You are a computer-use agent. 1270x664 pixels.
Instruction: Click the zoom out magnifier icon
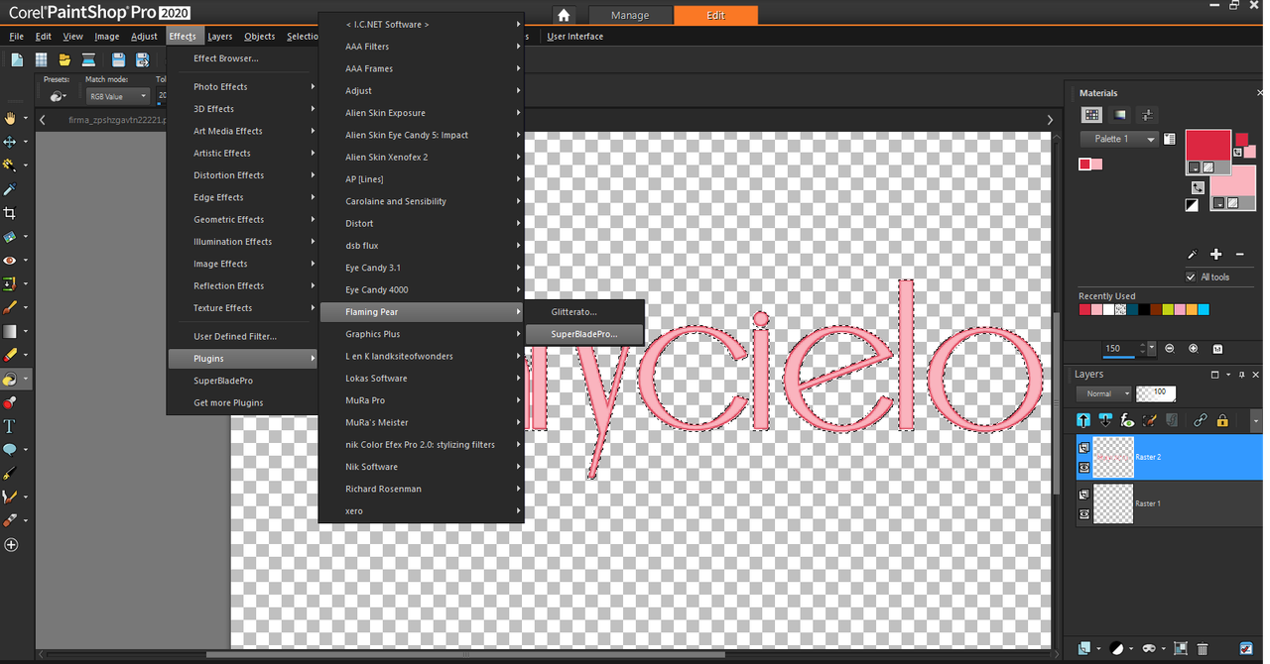pos(1170,349)
